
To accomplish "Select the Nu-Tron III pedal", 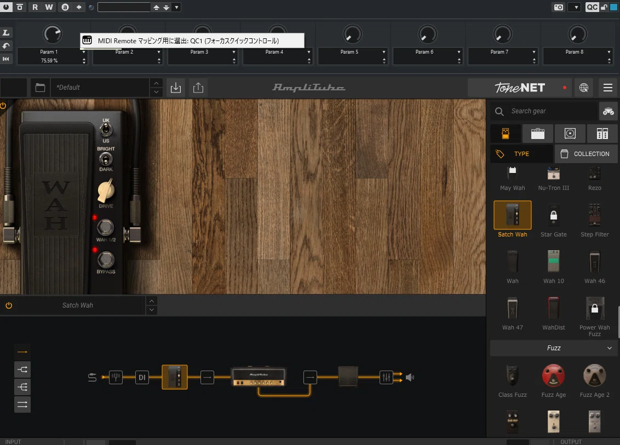I will coord(554,179).
